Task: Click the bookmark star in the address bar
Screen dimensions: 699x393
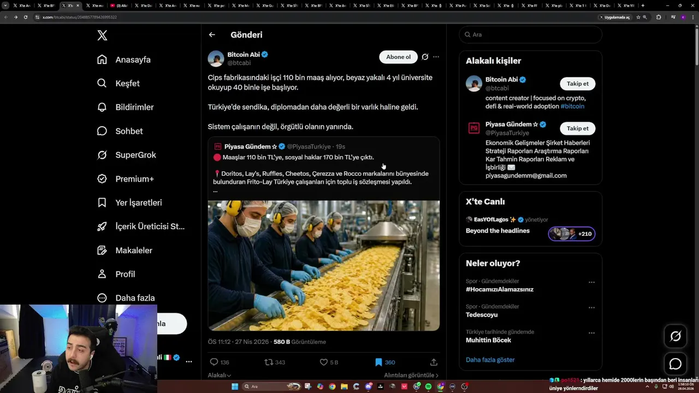Action: [x=638, y=17]
